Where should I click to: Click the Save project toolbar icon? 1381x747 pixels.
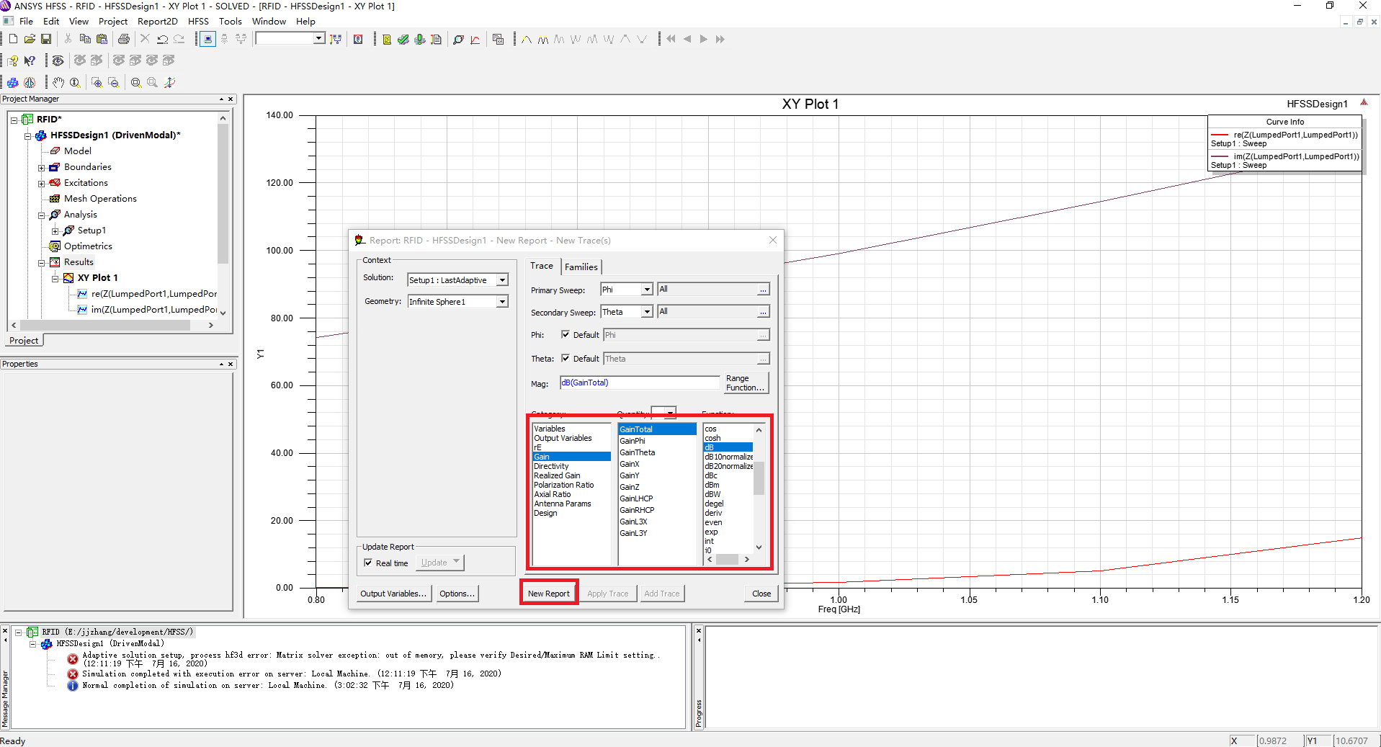(46, 39)
